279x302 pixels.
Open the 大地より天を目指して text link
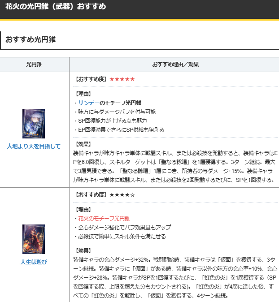pos(34,146)
